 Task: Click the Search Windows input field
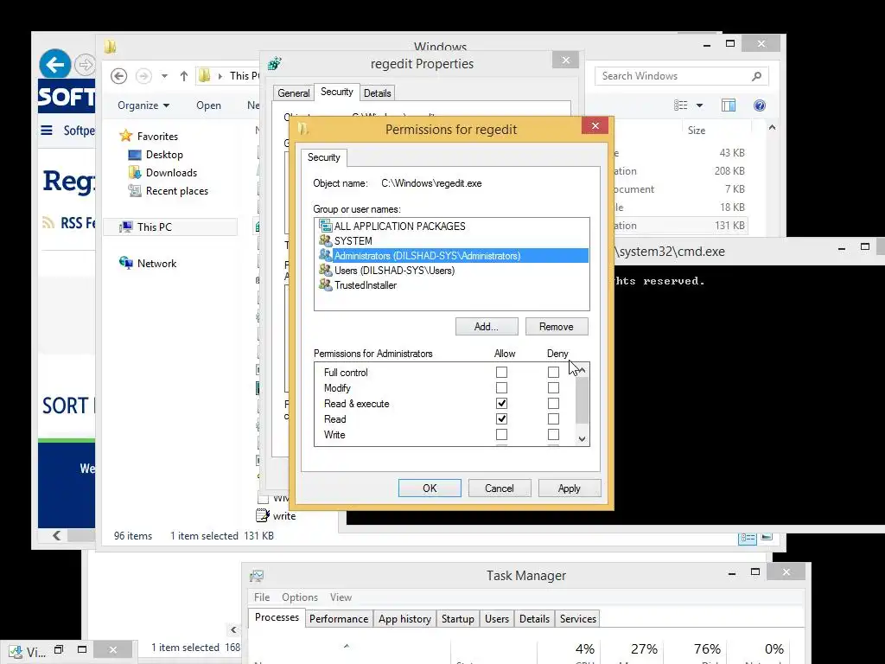pyautogui.click(x=681, y=76)
